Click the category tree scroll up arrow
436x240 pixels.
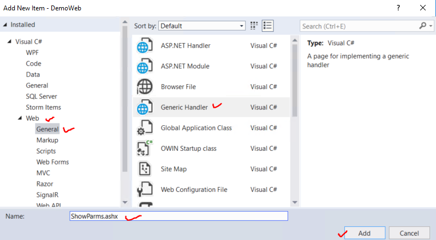coord(125,22)
